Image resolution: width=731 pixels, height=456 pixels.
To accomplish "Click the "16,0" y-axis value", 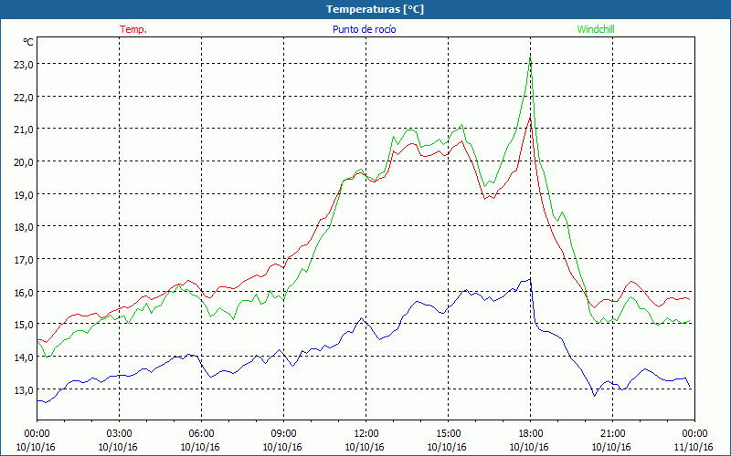I will (24, 292).
